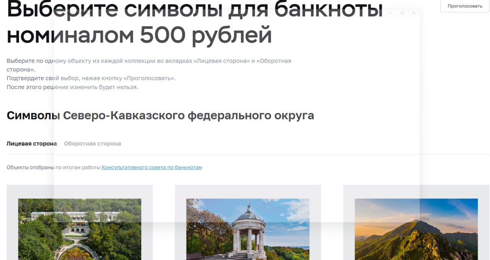Screen dimensions: 490x260
Task: Choose the white rotunda gazebo photo
Action: click(x=248, y=229)
